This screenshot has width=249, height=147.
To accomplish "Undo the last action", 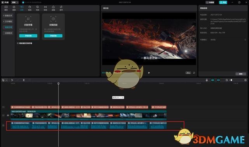I will (x=12, y=80).
